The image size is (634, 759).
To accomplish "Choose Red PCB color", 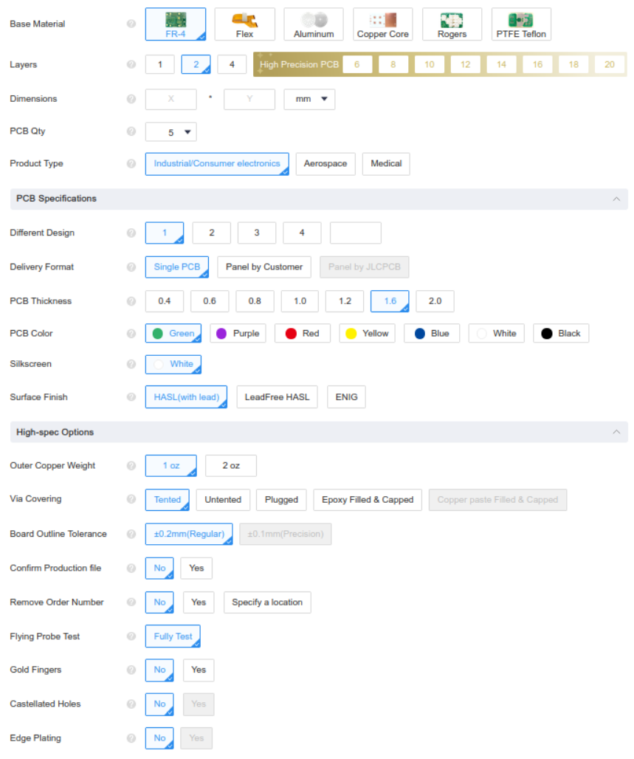I will pos(303,334).
